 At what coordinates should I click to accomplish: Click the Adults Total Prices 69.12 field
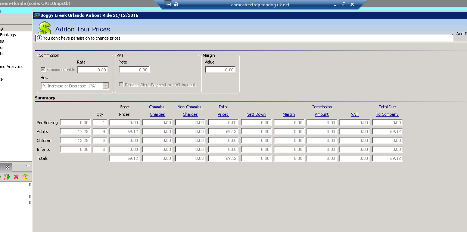point(223,132)
